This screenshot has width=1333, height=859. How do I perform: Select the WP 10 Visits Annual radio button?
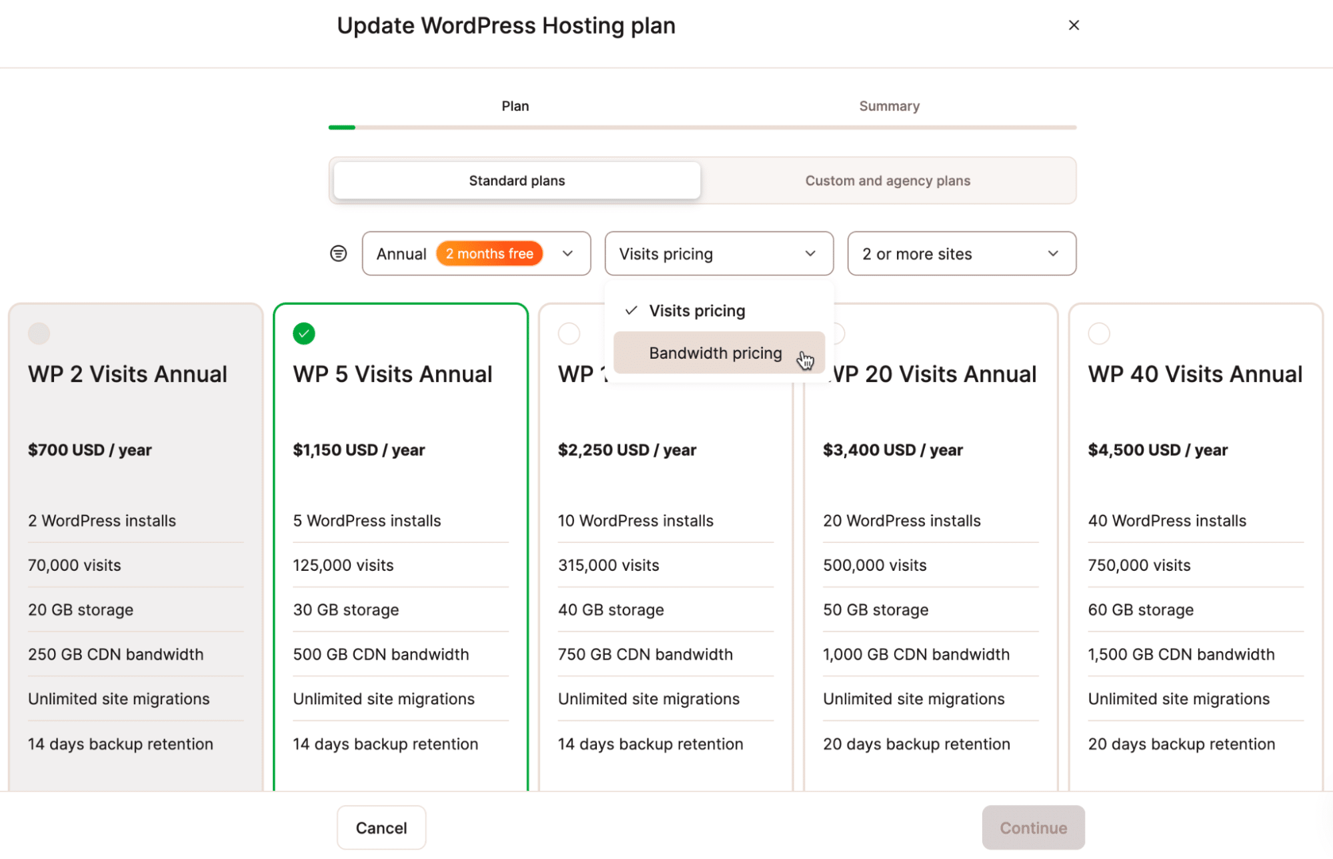(569, 333)
